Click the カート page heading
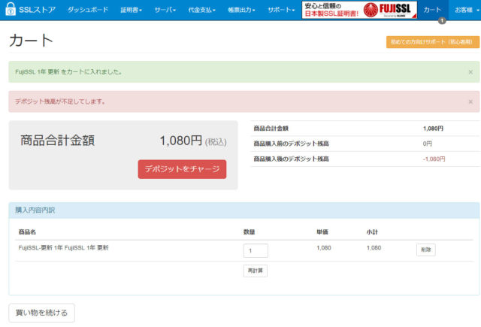The image size is (481, 327). (x=31, y=41)
